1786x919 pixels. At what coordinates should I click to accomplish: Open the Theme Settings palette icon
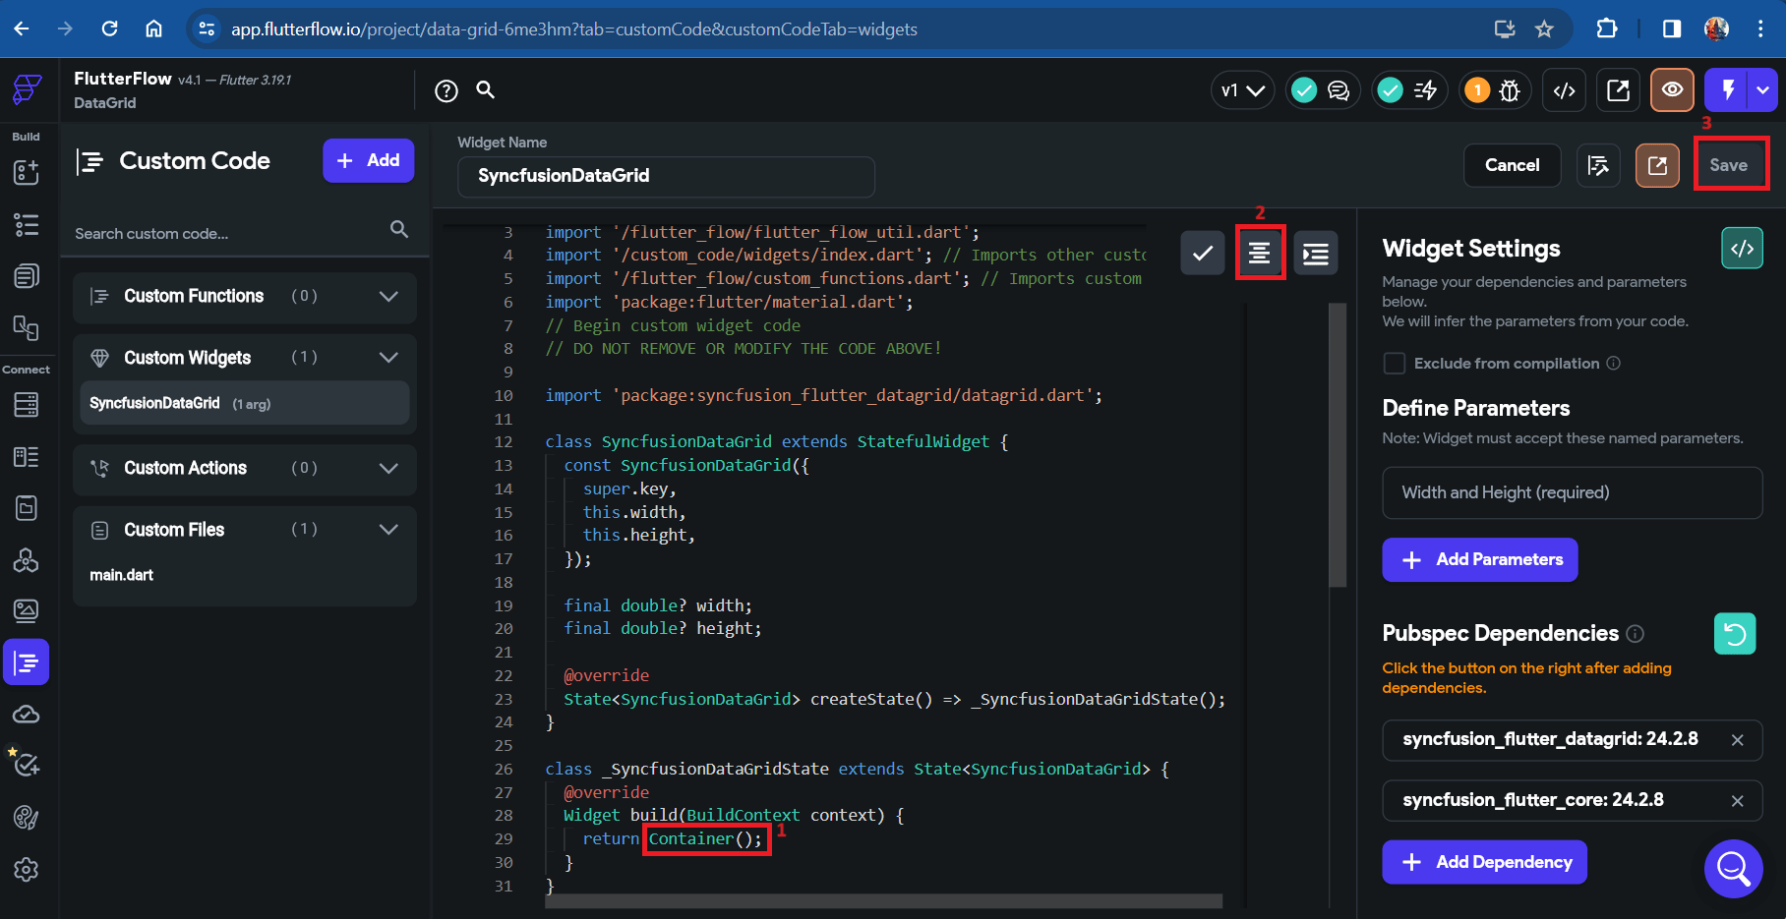click(27, 818)
